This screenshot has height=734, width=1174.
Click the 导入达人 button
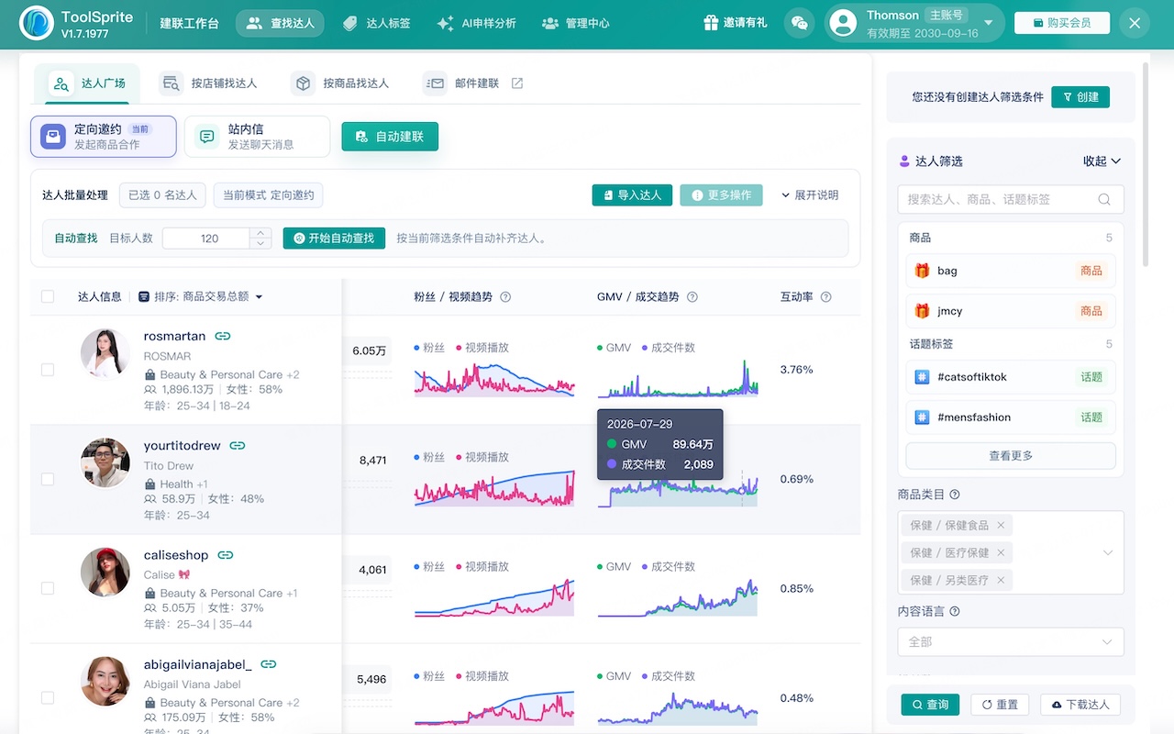(632, 195)
